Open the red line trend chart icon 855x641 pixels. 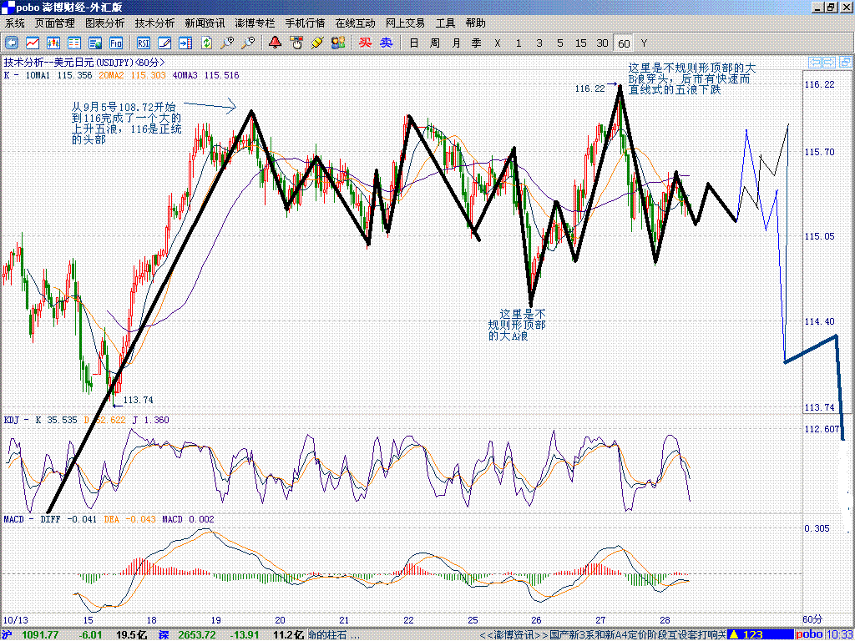[x=33, y=43]
